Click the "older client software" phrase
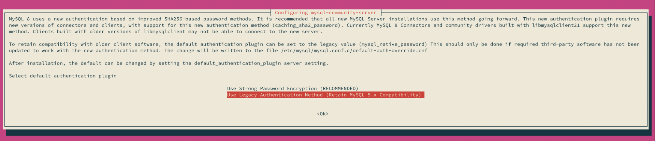 tap(127, 44)
